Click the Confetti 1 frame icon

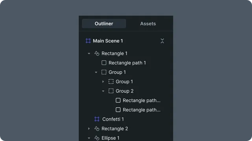[x=97, y=119]
